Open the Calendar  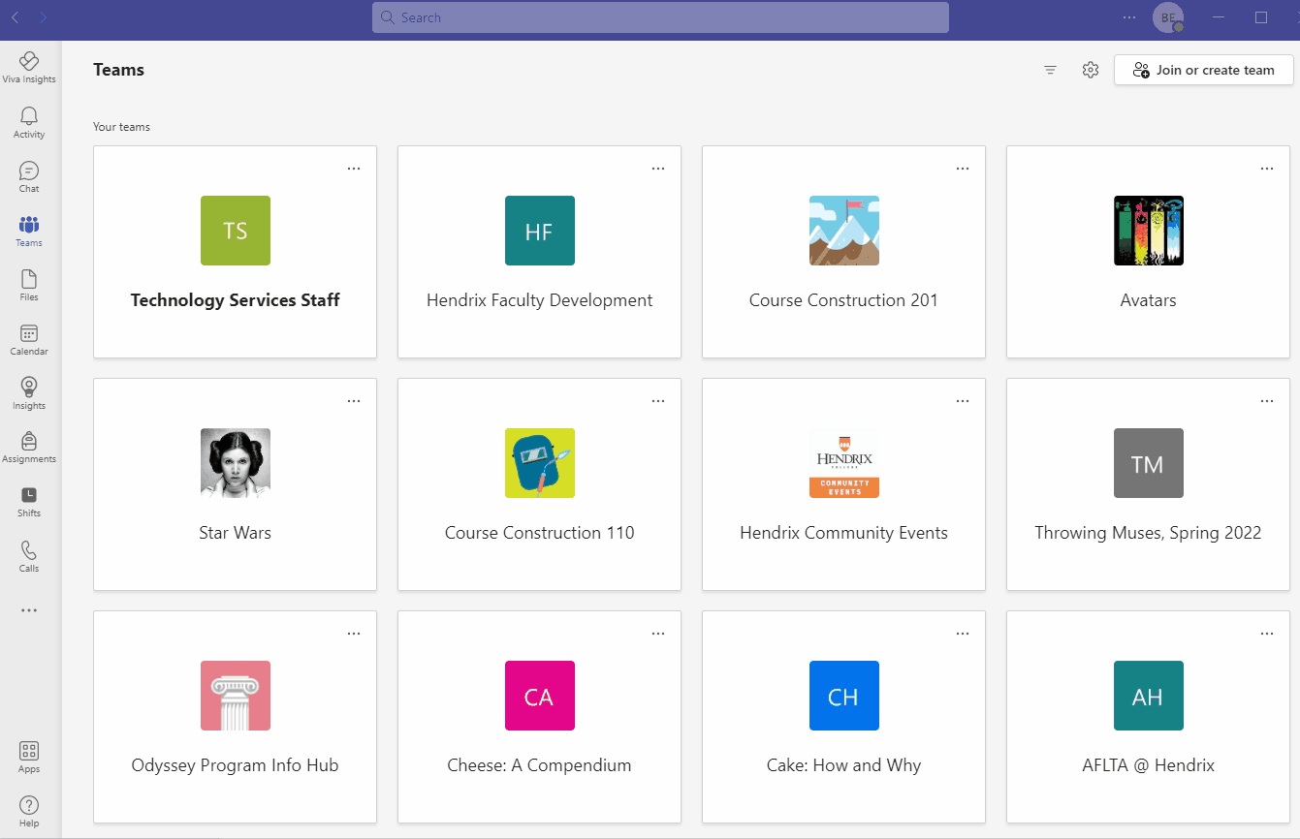[x=28, y=339]
